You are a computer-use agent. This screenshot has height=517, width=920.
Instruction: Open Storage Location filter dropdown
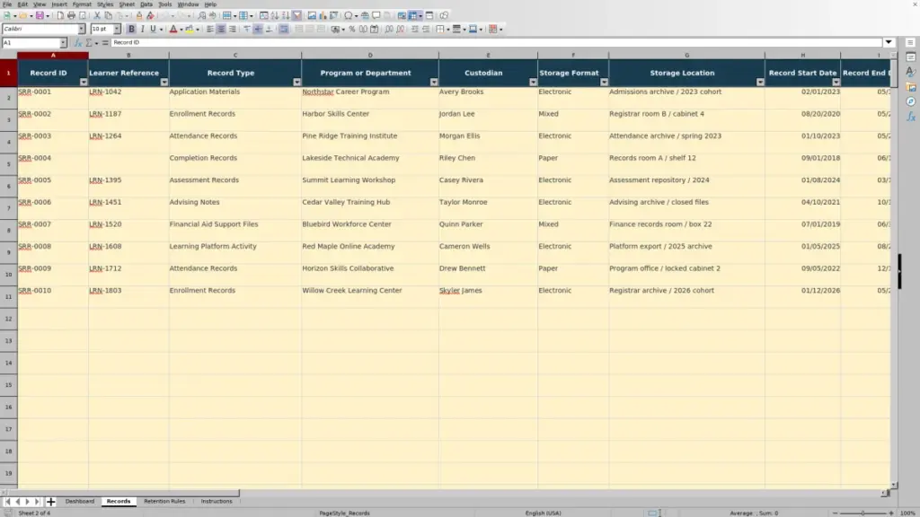pos(760,82)
